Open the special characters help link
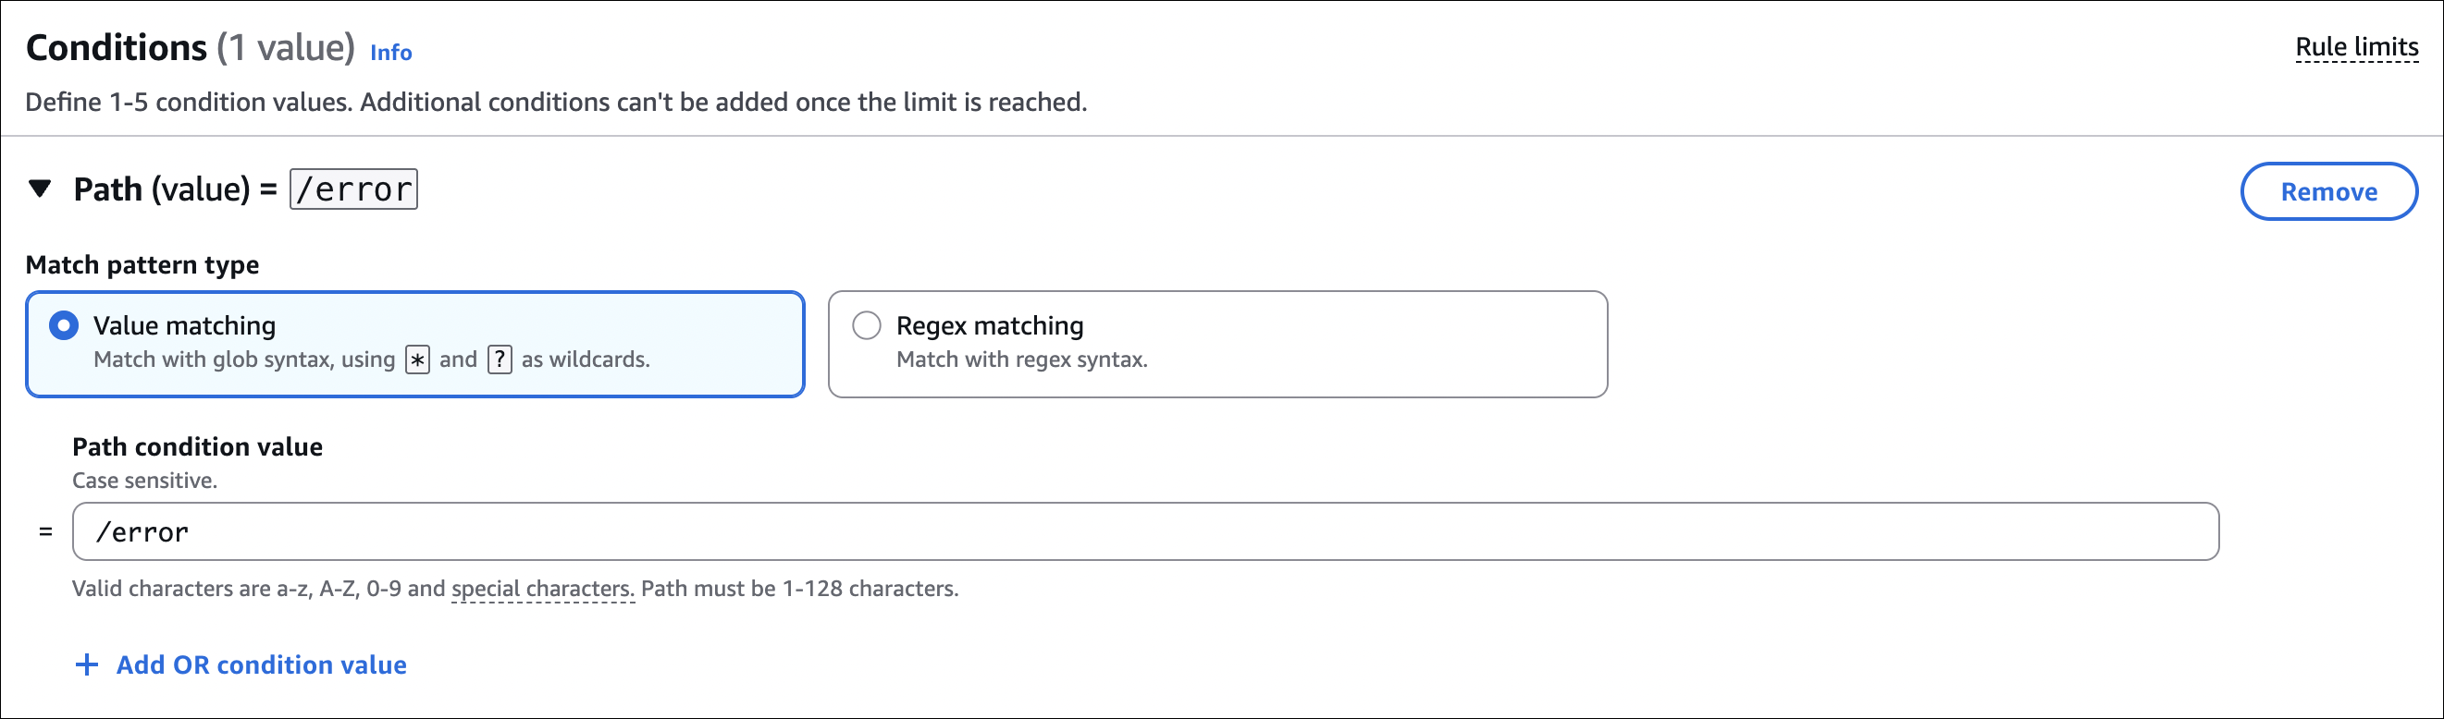The height and width of the screenshot is (719, 2444). 542,590
